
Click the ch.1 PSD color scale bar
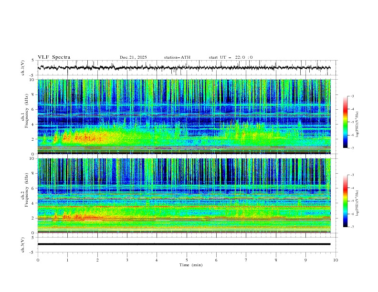[x=345, y=122]
